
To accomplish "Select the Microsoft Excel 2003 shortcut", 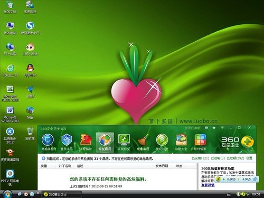I will 10,93.
